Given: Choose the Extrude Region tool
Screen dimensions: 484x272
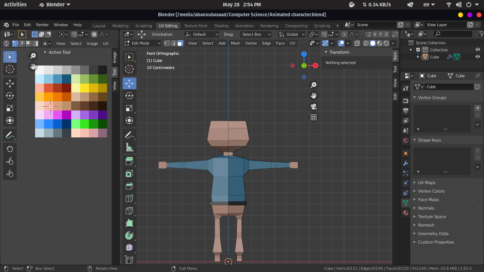Looking at the screenshot, I should click(129, 161).
